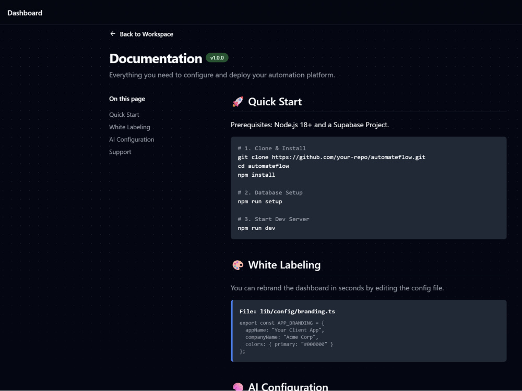Click the appName: "Your Client App" line
Viewport: 522px width, 391px height.
[x=284, y=330]
